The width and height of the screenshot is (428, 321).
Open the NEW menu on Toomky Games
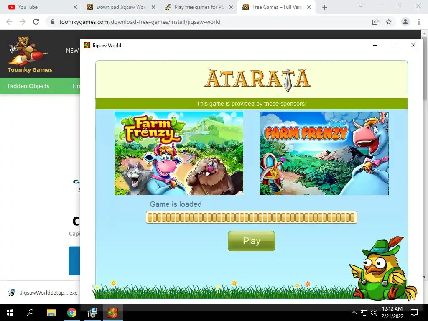[x=72, y=51]
